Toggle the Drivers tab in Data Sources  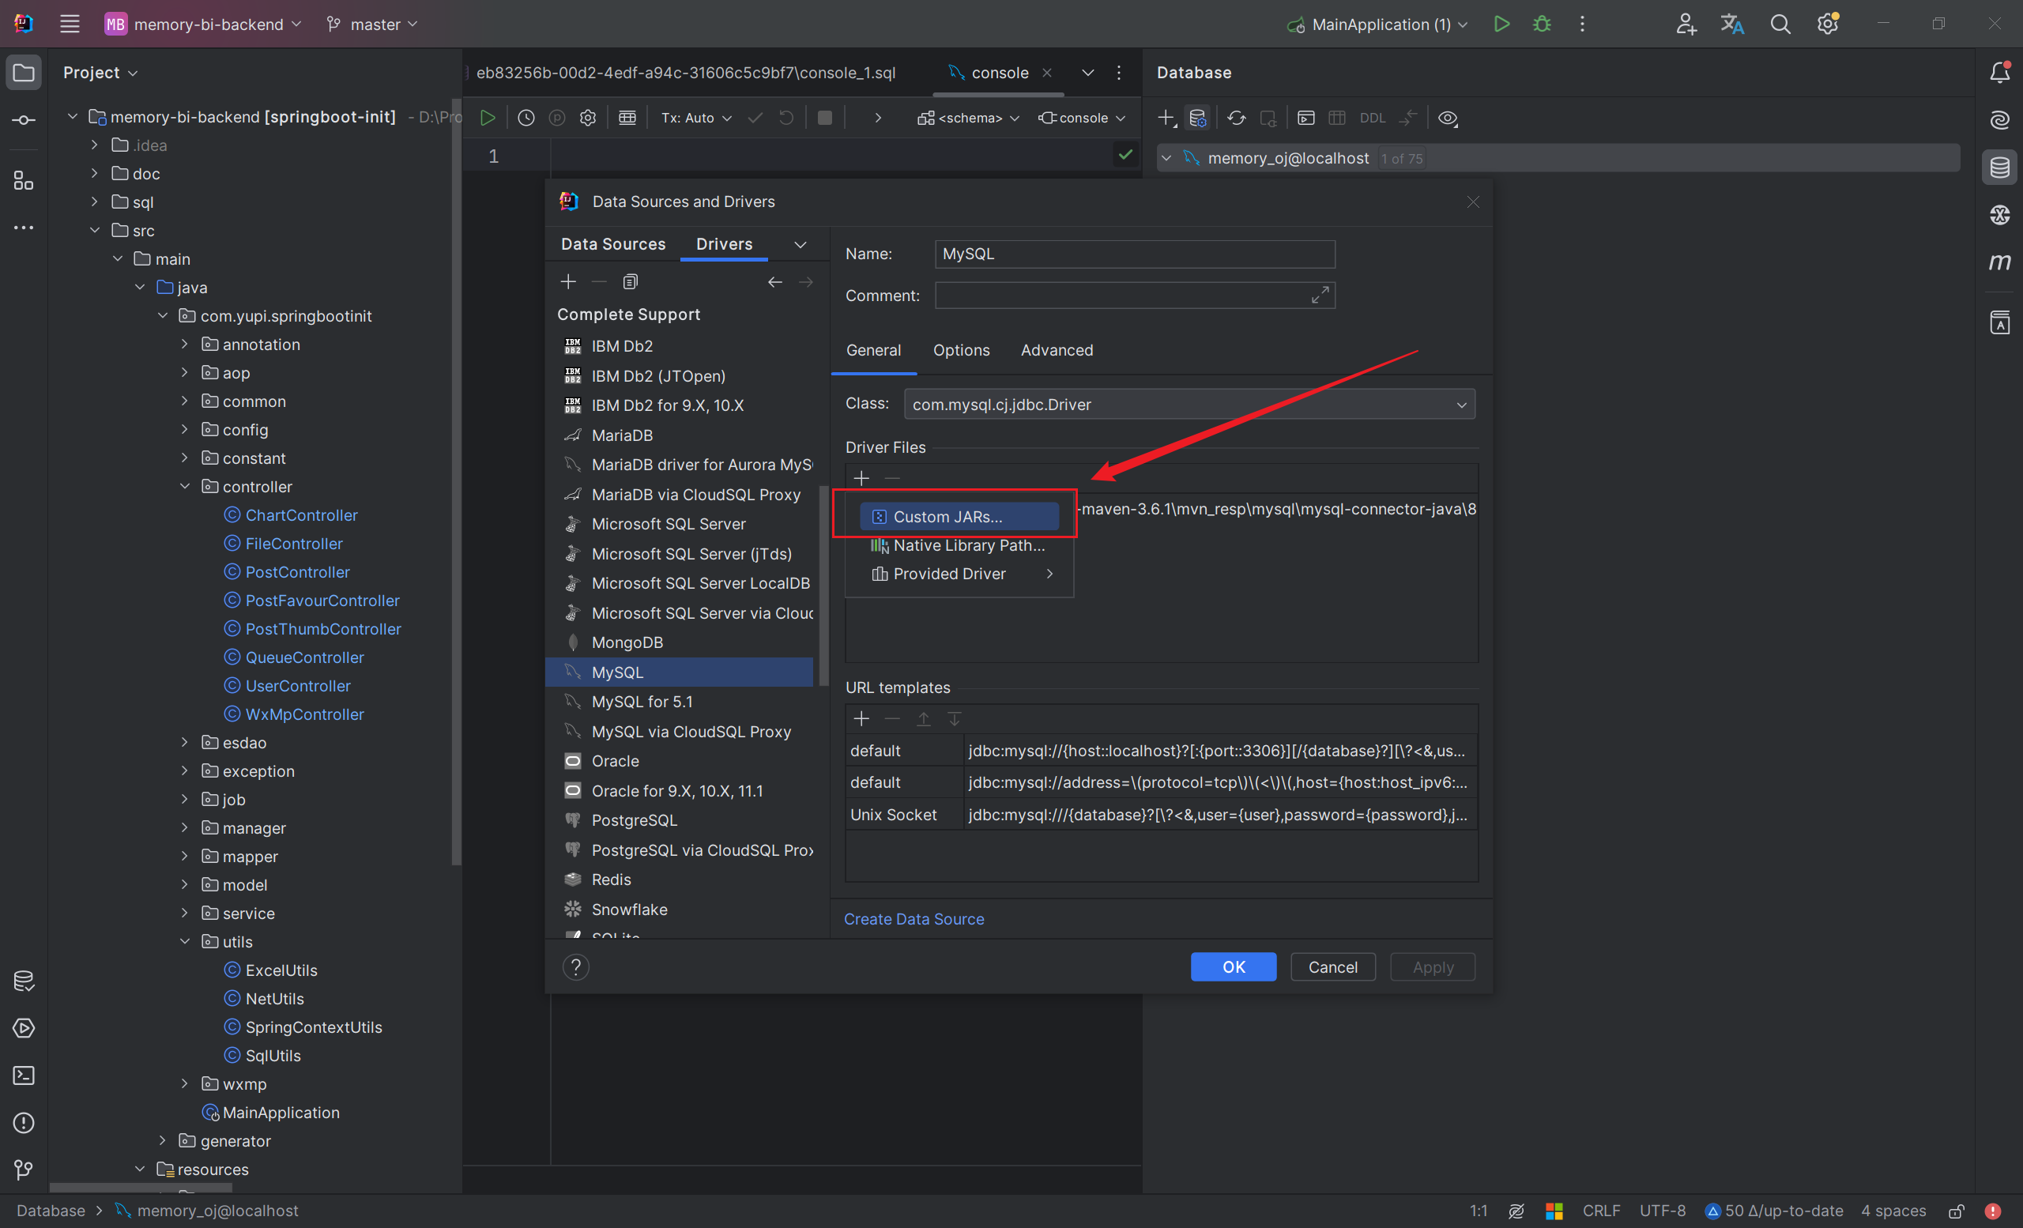(722, 243)
